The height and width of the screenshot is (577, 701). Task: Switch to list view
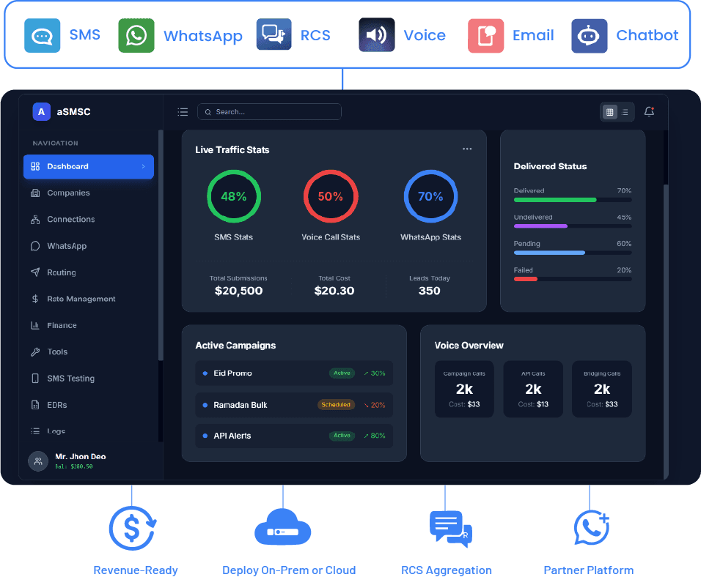[625, 112]
